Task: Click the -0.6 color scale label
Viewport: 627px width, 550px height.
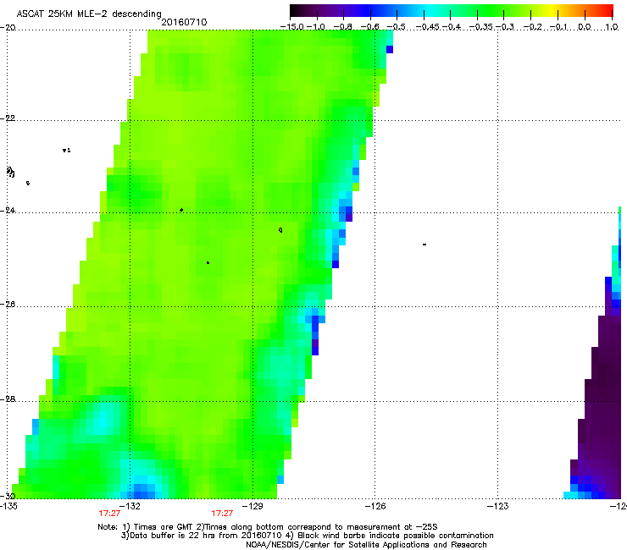Action: coord(369,27)
